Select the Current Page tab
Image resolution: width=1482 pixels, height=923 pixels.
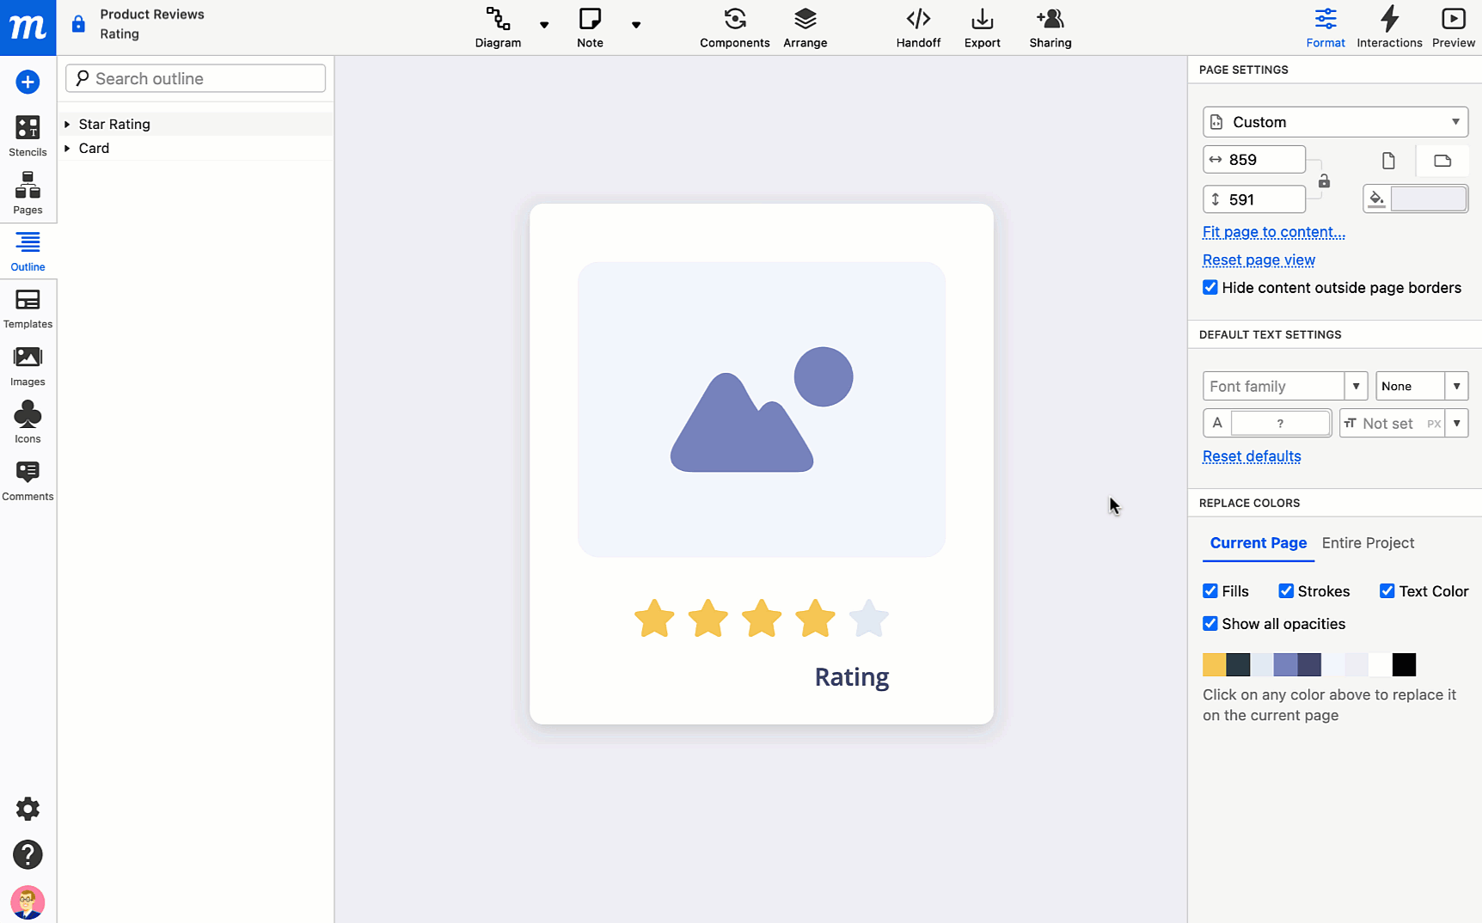pyautogui.click(x=1258, y=543)
